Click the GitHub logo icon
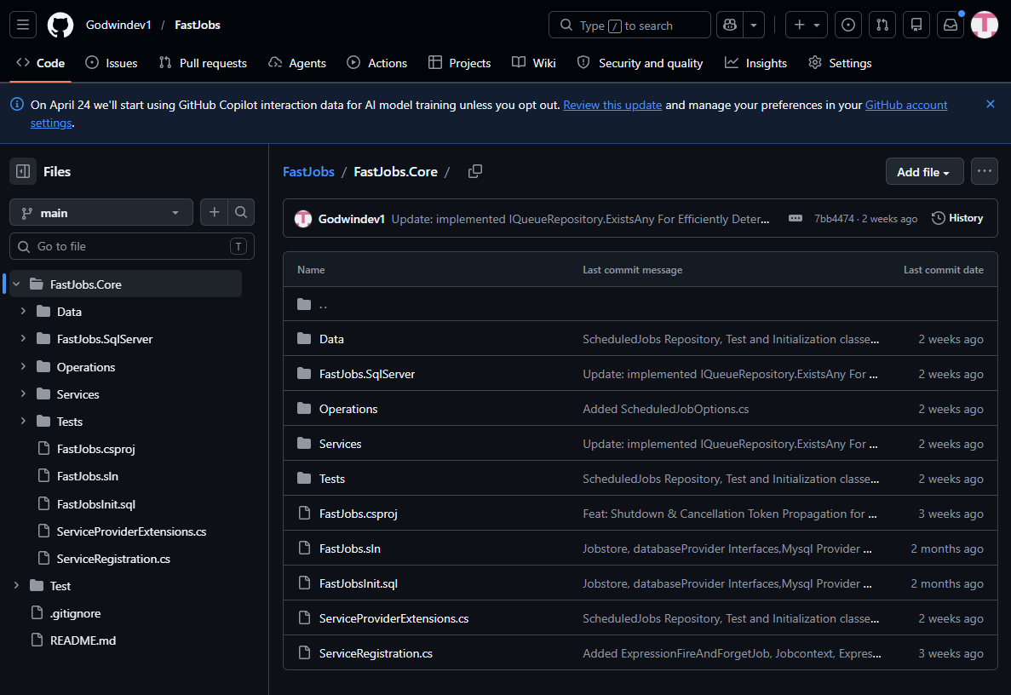 coord(60,25)
